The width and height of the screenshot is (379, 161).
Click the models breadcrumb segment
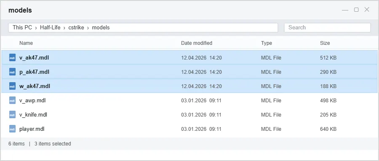coord(101,27)
